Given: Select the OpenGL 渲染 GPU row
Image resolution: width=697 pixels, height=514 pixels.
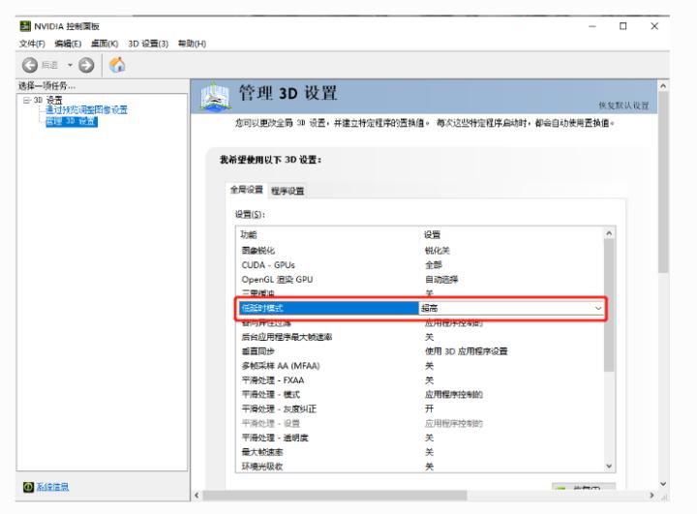Looking at the screenshot, I should tap(419, 279).
